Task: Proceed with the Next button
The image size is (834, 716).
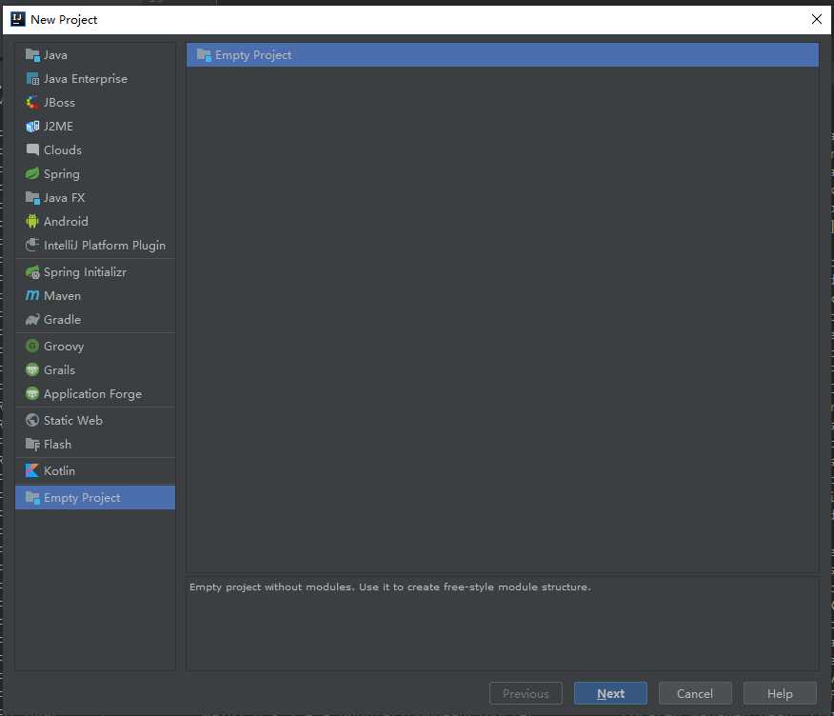Action: pos(610,693)
